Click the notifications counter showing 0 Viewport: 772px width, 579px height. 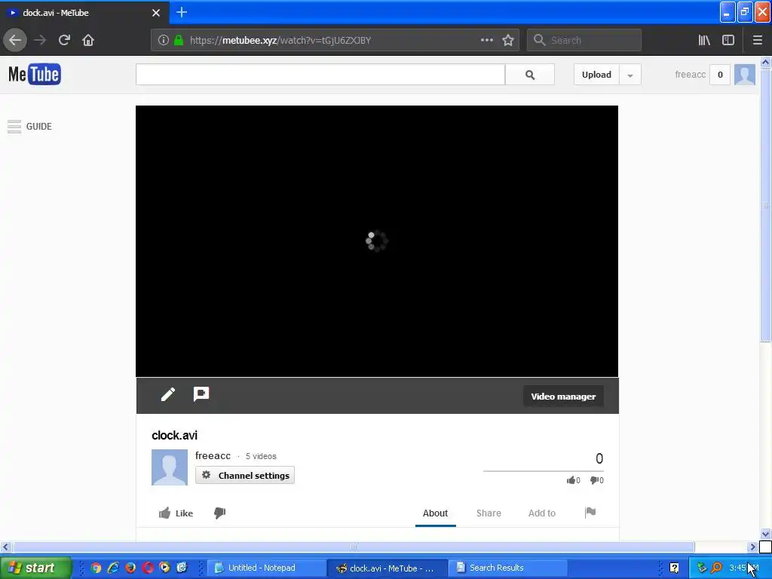coord(720,75)
